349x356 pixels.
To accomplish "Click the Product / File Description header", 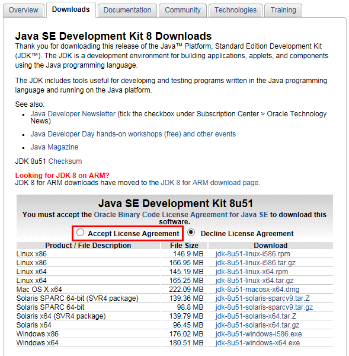I will (88, 246).
